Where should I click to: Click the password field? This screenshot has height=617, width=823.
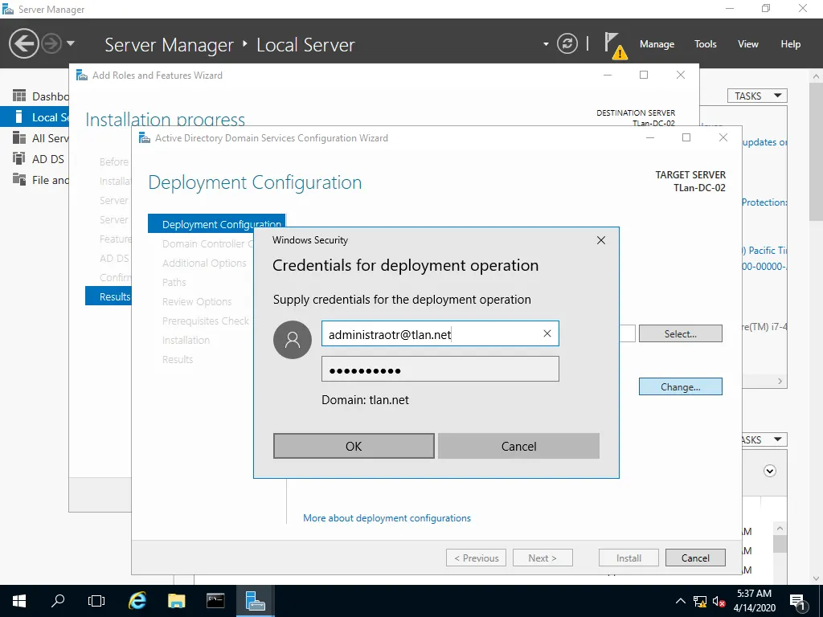pyautogui.click(x=440, y=370)
